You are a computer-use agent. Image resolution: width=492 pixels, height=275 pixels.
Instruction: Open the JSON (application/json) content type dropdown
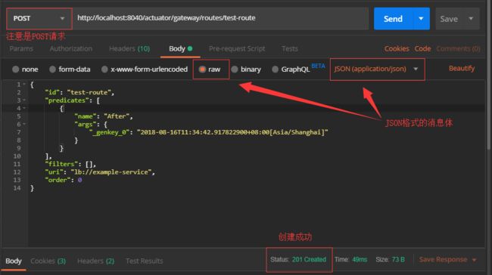pos(377,69)
